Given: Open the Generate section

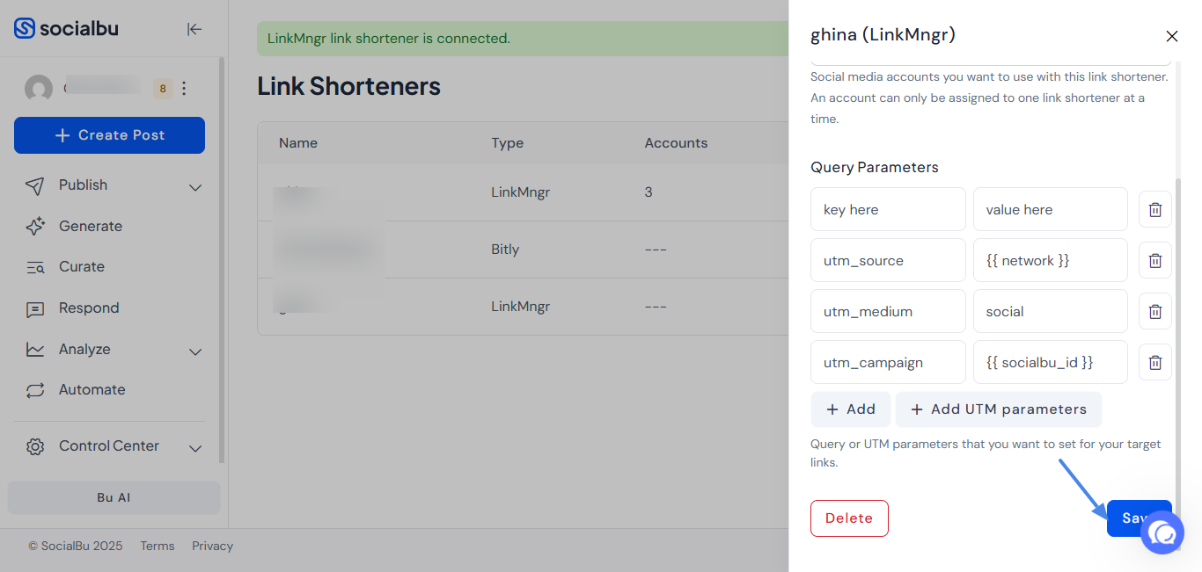Looking at the screenshot, I should click(x=90, y=227).
